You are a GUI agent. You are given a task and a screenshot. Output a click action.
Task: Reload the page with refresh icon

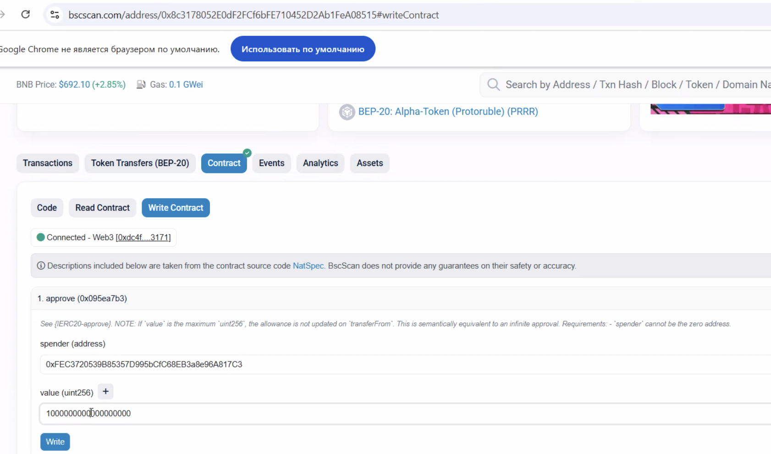26,15
